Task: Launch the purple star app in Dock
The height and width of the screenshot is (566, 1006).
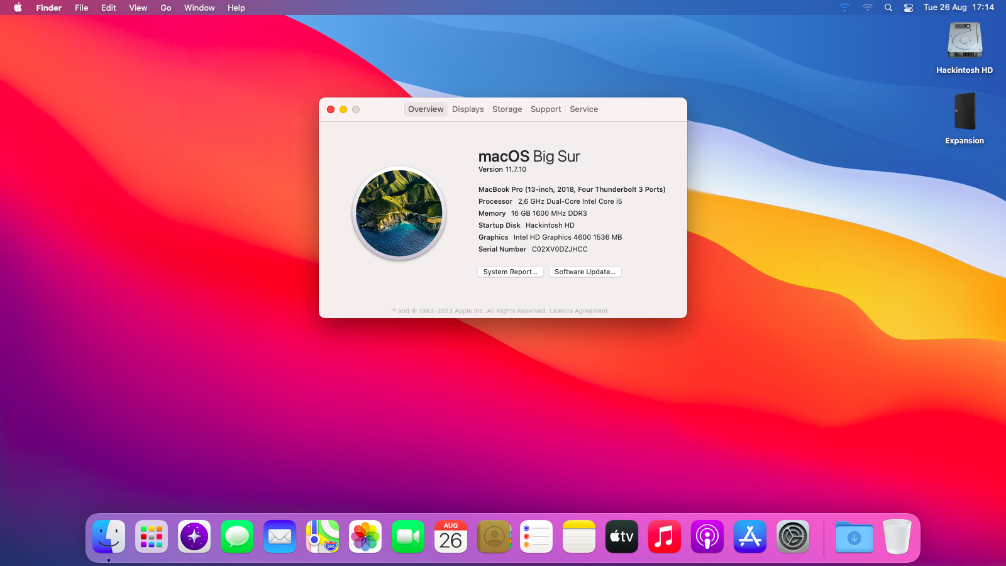Action: pos(194,536)
